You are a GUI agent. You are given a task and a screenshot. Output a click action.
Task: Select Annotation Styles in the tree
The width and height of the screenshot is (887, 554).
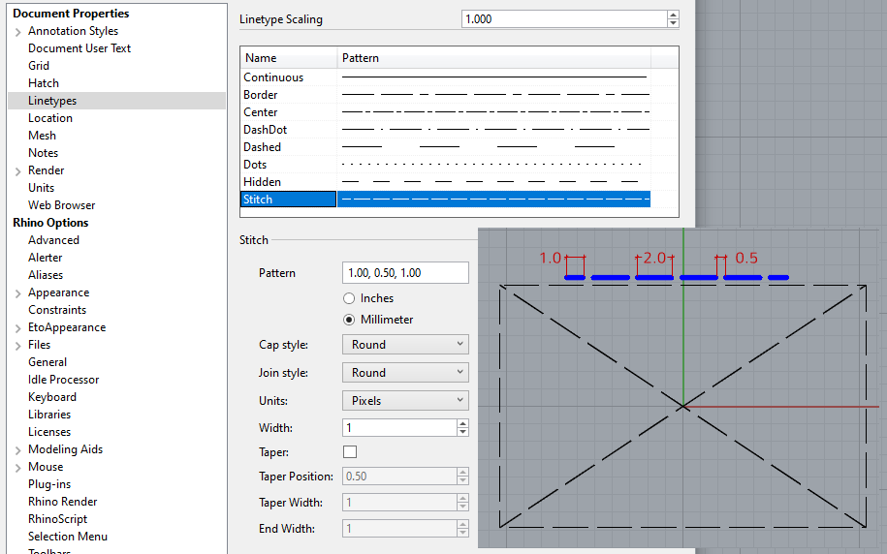[x=73, y=31]
